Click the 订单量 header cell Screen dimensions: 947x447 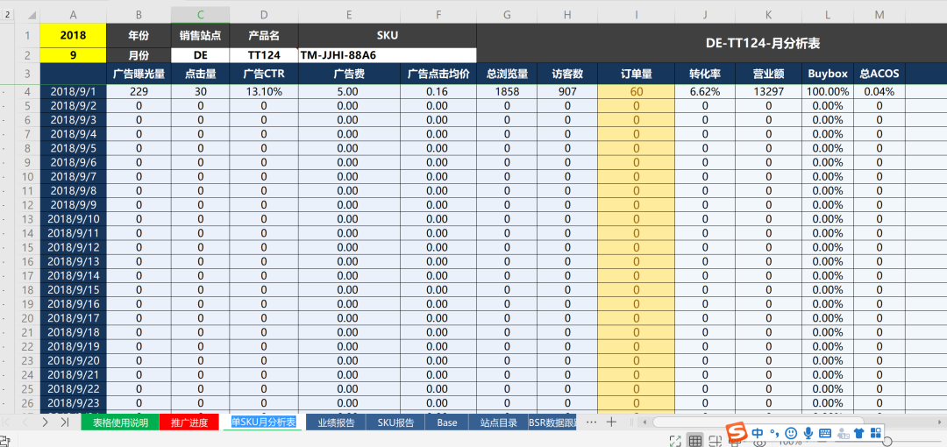(x=636, y=74)
